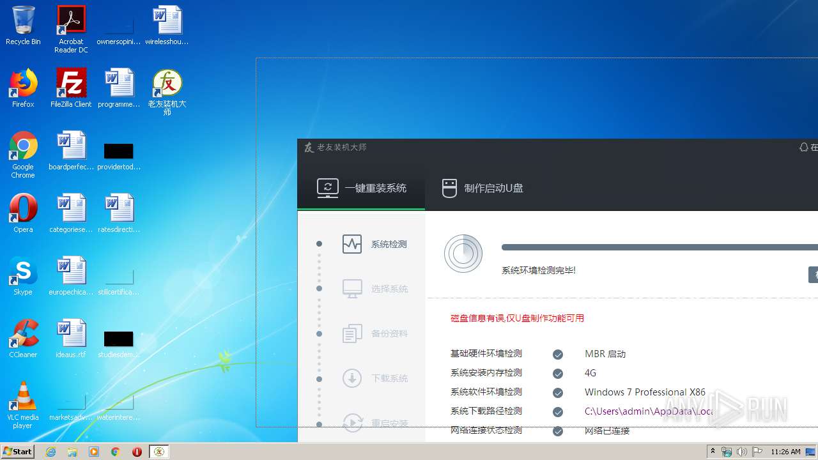Launch Firefox from the desktop
Image resolution: width=818 pixels, height=460 pixels.
point(23,88)
